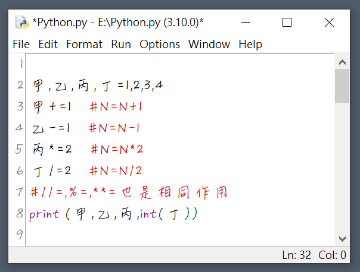The height and width of the screenshot is (272, 360).
Task: Minimize the IDLE editor window
Action: [x=246, y=23]
